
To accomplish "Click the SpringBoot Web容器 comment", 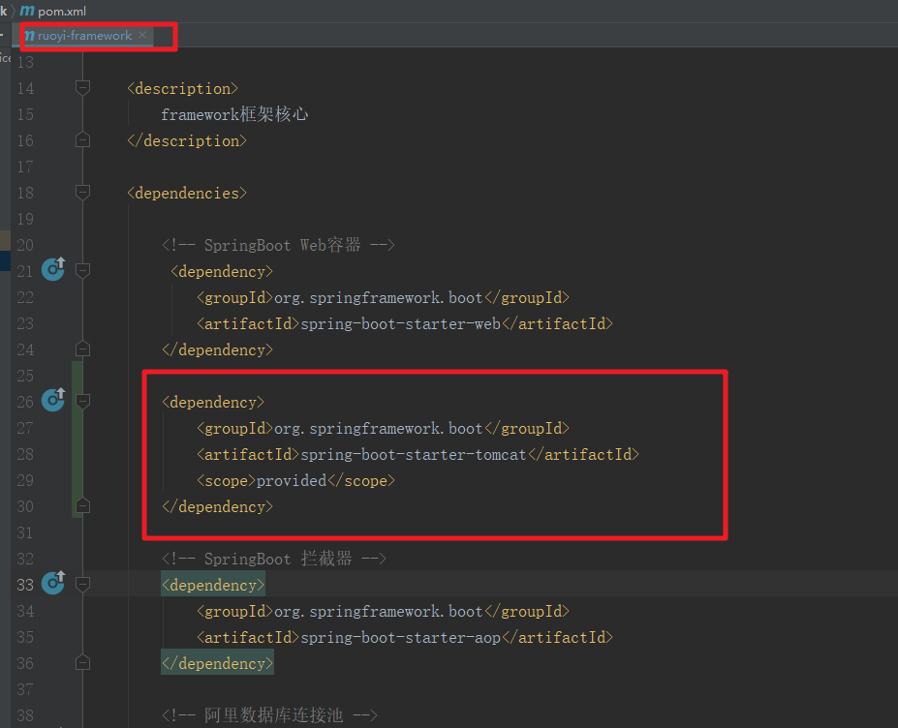I will pyautogui.click(x=278, y=245).
